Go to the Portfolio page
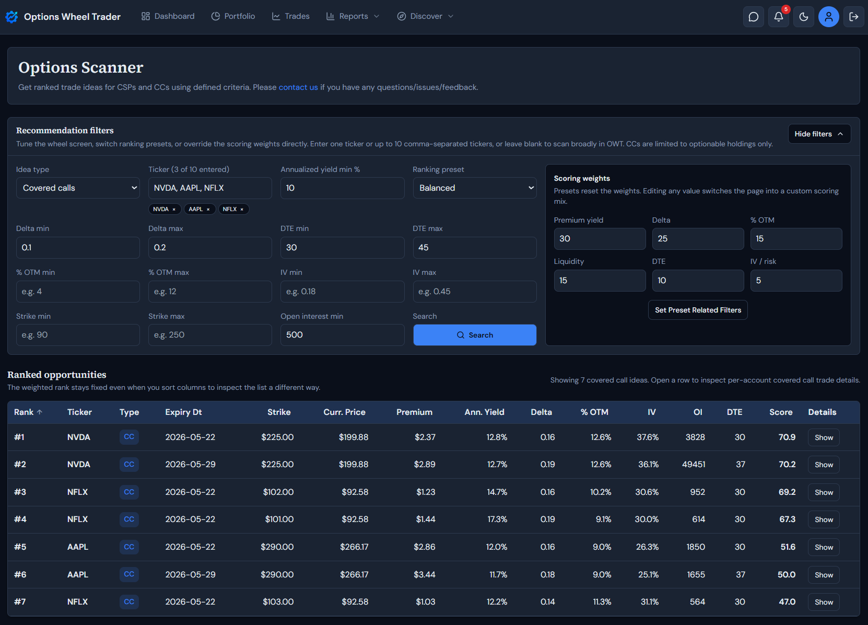 pos(233,17)
